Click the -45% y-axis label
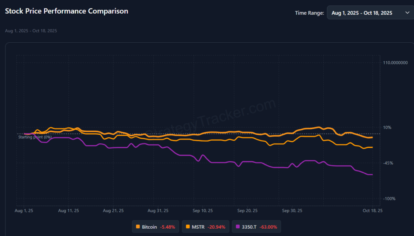414x236 pixels. tap(388, 163)
